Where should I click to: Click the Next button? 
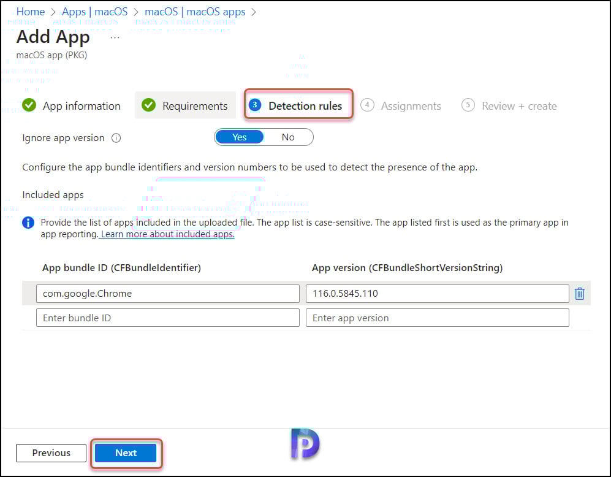coord(126,453)
